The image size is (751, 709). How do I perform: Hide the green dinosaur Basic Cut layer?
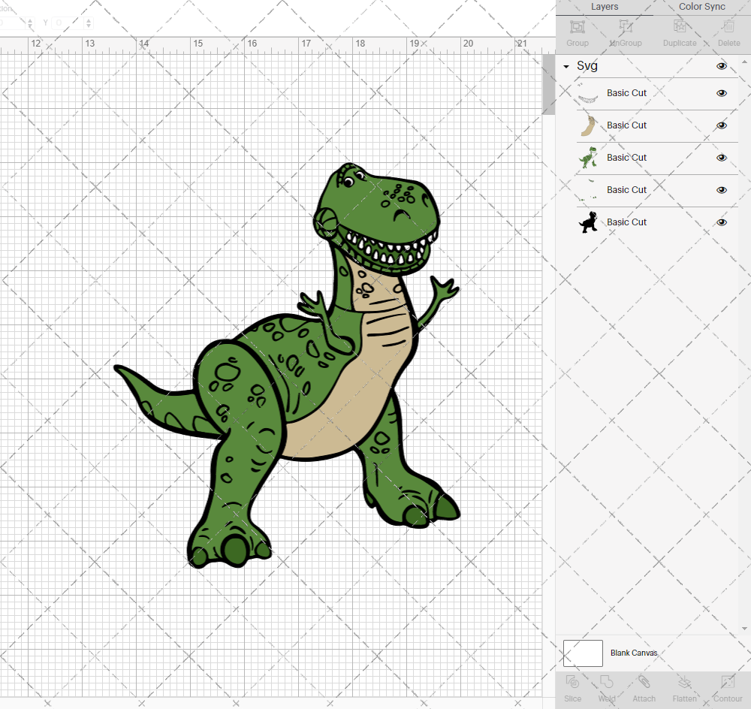click(721, 158)
